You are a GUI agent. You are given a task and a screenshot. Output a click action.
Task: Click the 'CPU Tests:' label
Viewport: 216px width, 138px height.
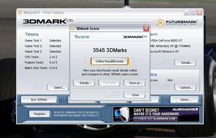click(x=32, y=57)
